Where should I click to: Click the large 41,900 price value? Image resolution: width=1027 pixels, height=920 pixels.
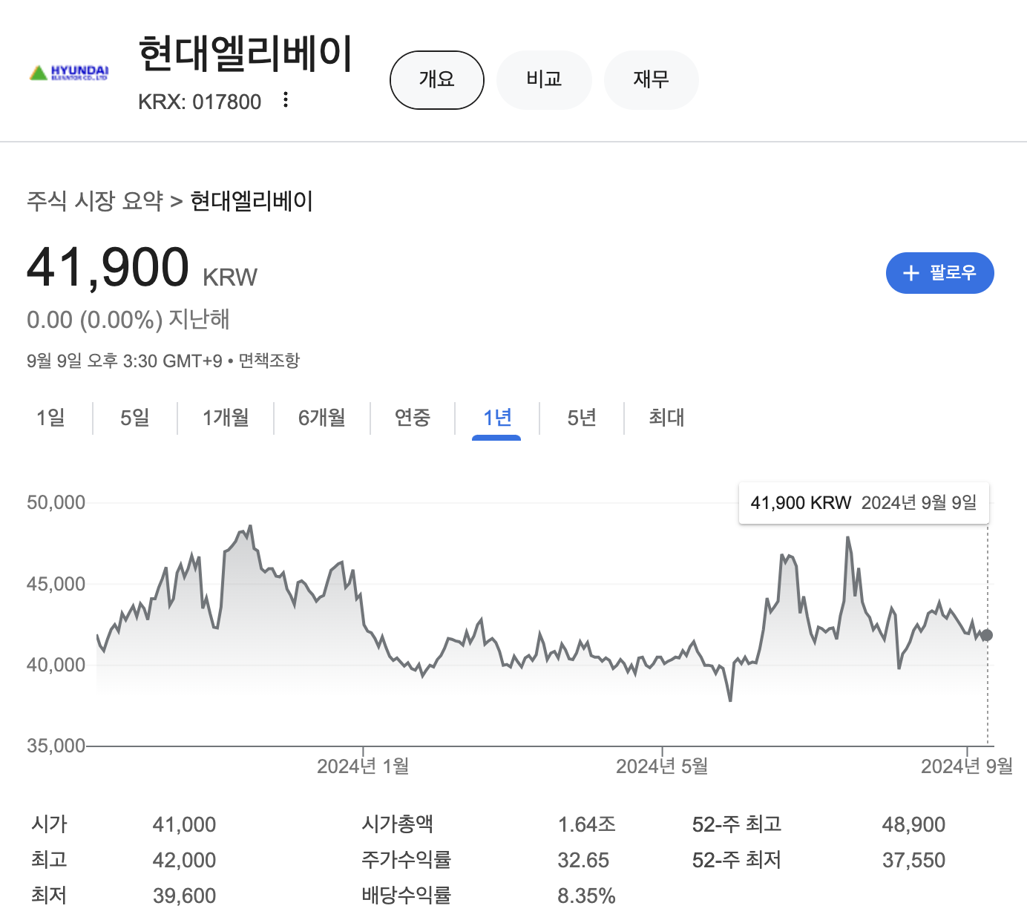108,267
